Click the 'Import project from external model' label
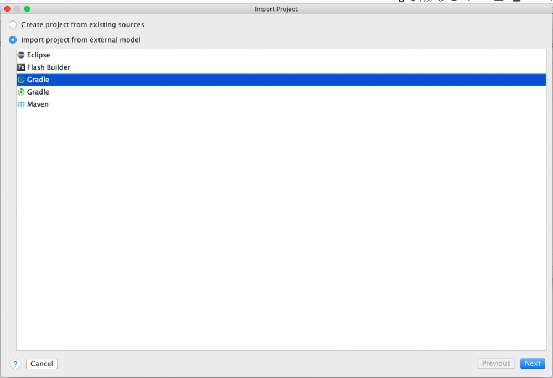The image size is (553, 378). click(x=81, y=40)
